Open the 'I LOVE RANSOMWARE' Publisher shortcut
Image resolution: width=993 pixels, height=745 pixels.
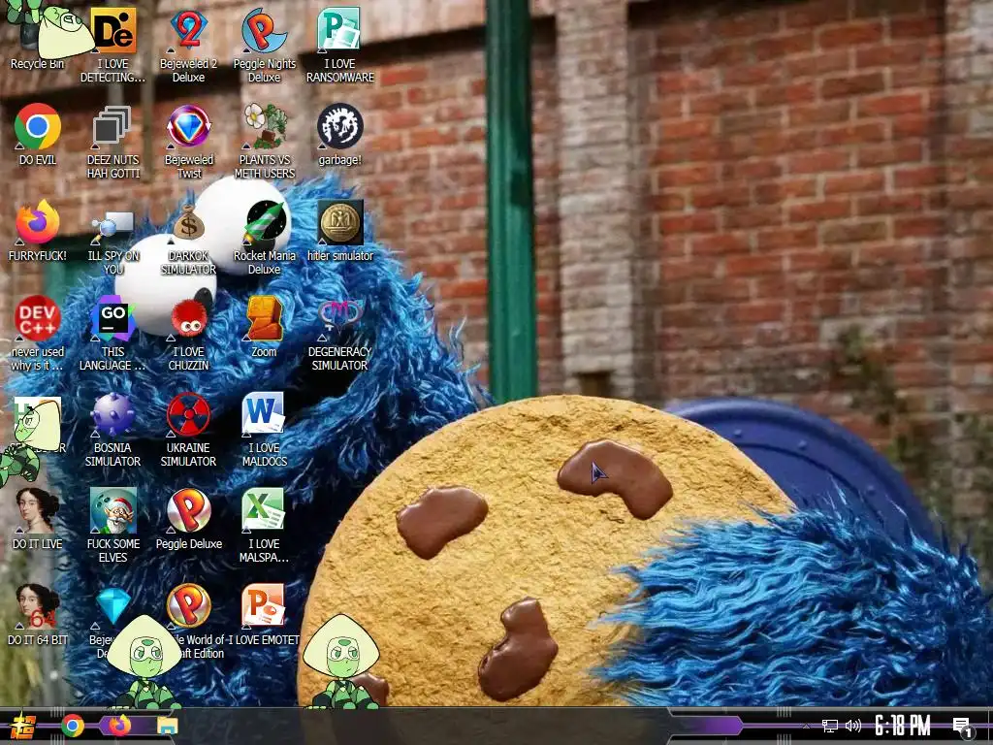[x=340, y=45]
